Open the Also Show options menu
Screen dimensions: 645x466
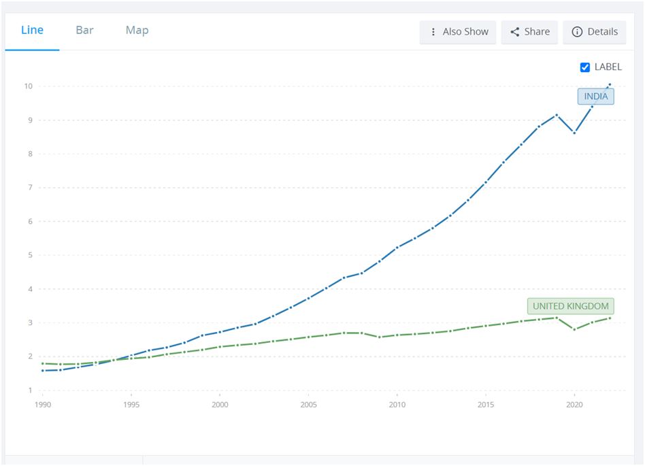click(458, 32)
